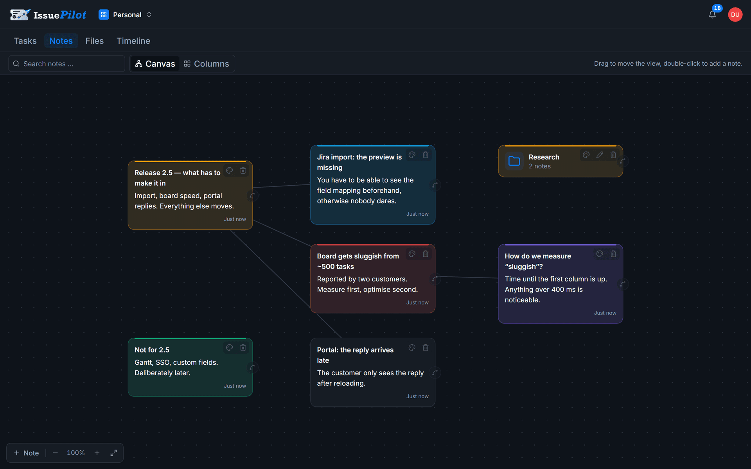Rename the Research folder with pencil icon
The width and height of the screenshot is (751, 469).
(x=600, y=155)
